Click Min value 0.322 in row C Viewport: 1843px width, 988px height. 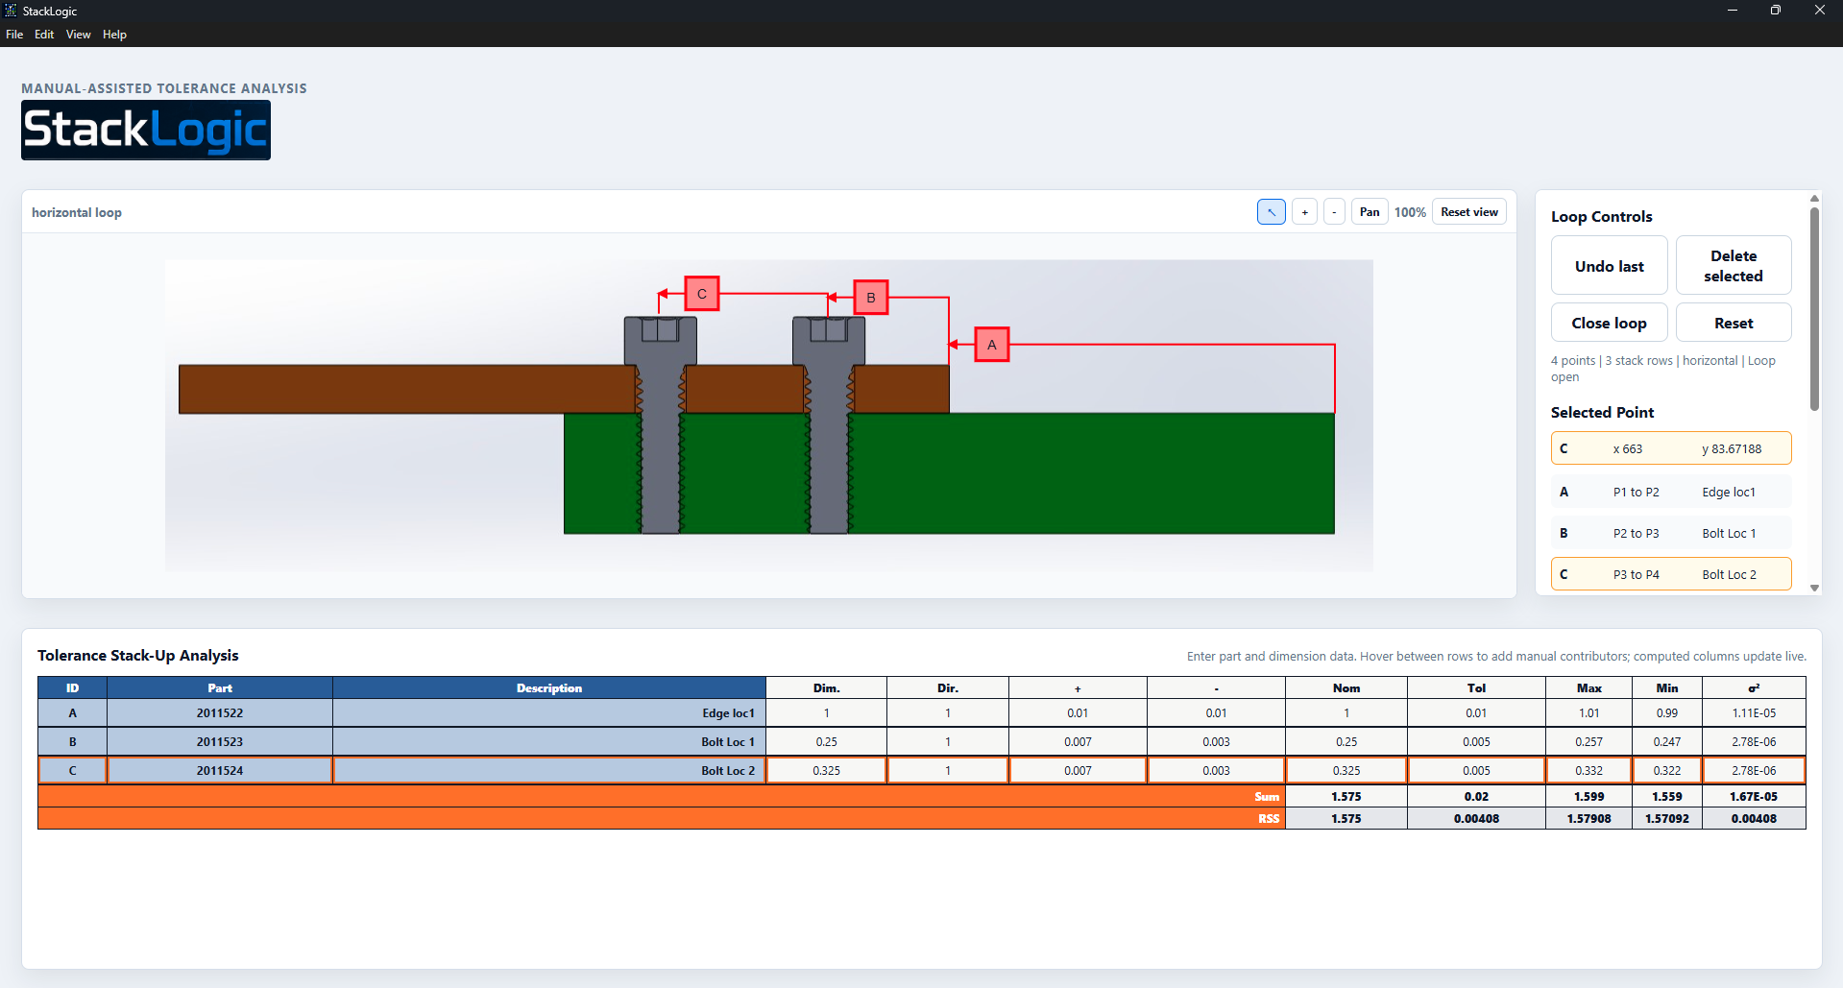click(x=1667, y=770)
